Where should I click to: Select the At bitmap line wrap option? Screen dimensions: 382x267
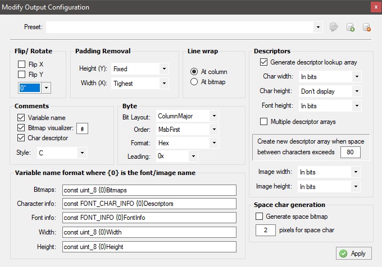point(194,82)
